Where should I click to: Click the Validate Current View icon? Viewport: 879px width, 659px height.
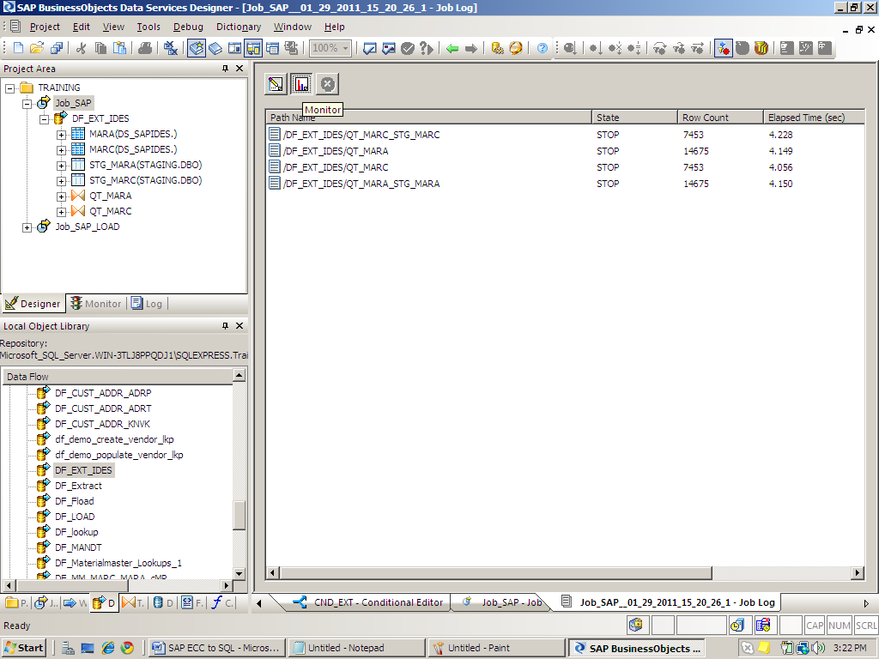pos(369,48)
